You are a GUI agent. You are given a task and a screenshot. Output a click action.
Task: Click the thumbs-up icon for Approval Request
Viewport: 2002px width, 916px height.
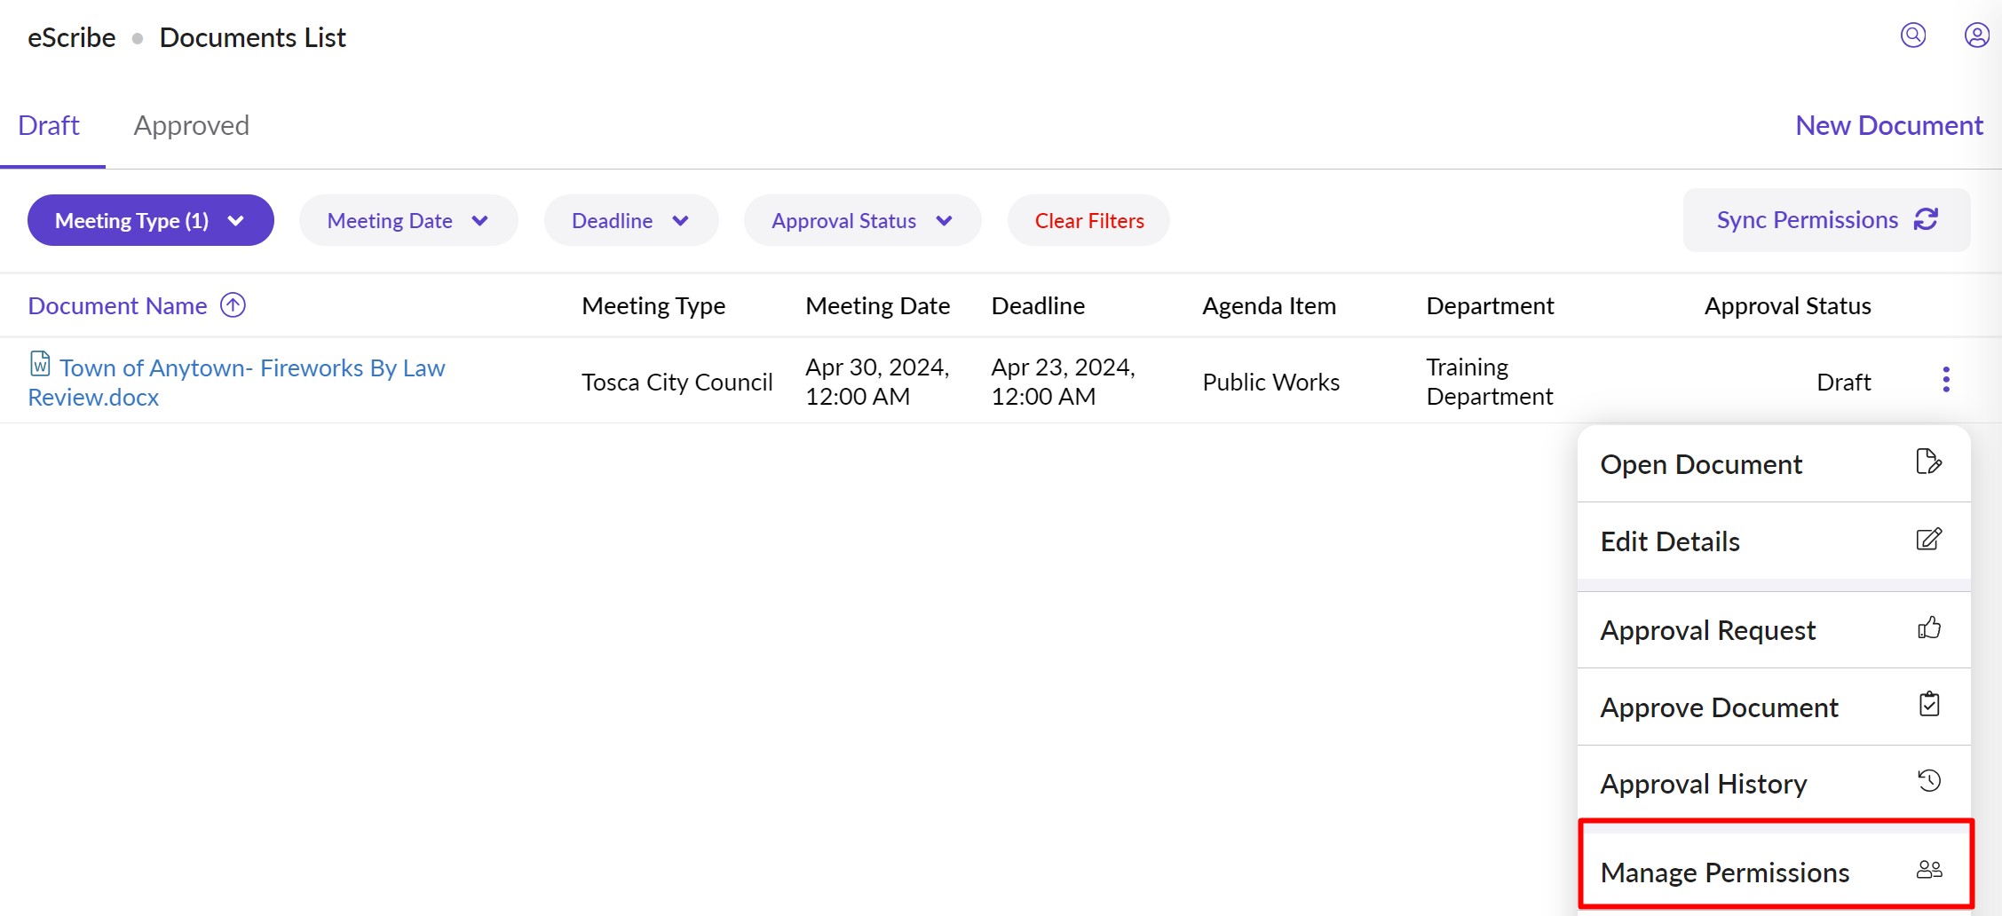[1928, 628]
